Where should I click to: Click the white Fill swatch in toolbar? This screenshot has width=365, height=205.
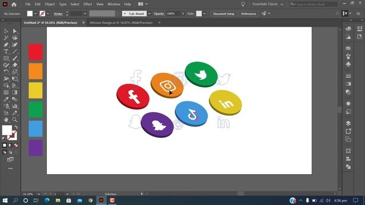(7, 130)
